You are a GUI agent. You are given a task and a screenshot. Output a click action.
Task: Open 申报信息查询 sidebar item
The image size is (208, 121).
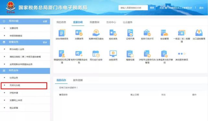click(25, 35)
